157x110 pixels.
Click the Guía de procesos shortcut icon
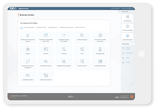tap(123, 48)
